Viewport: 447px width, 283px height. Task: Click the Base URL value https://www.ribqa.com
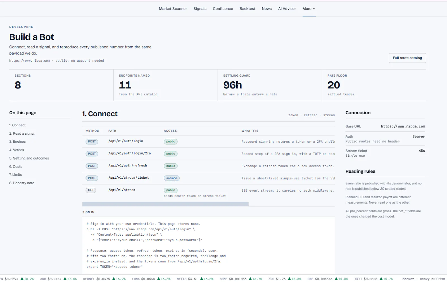[403, 126]
